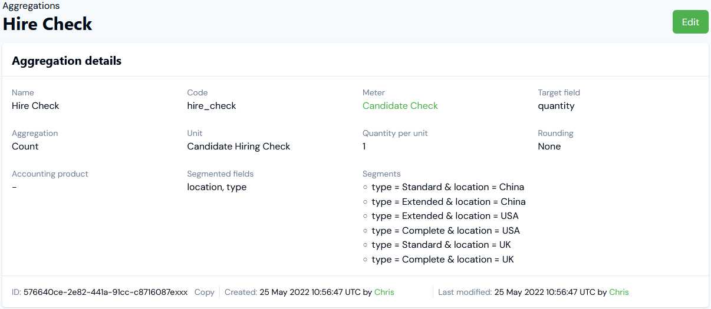711x309 pixels.
Task: Click the aggregation ID value text
Action: click(106, 292)
